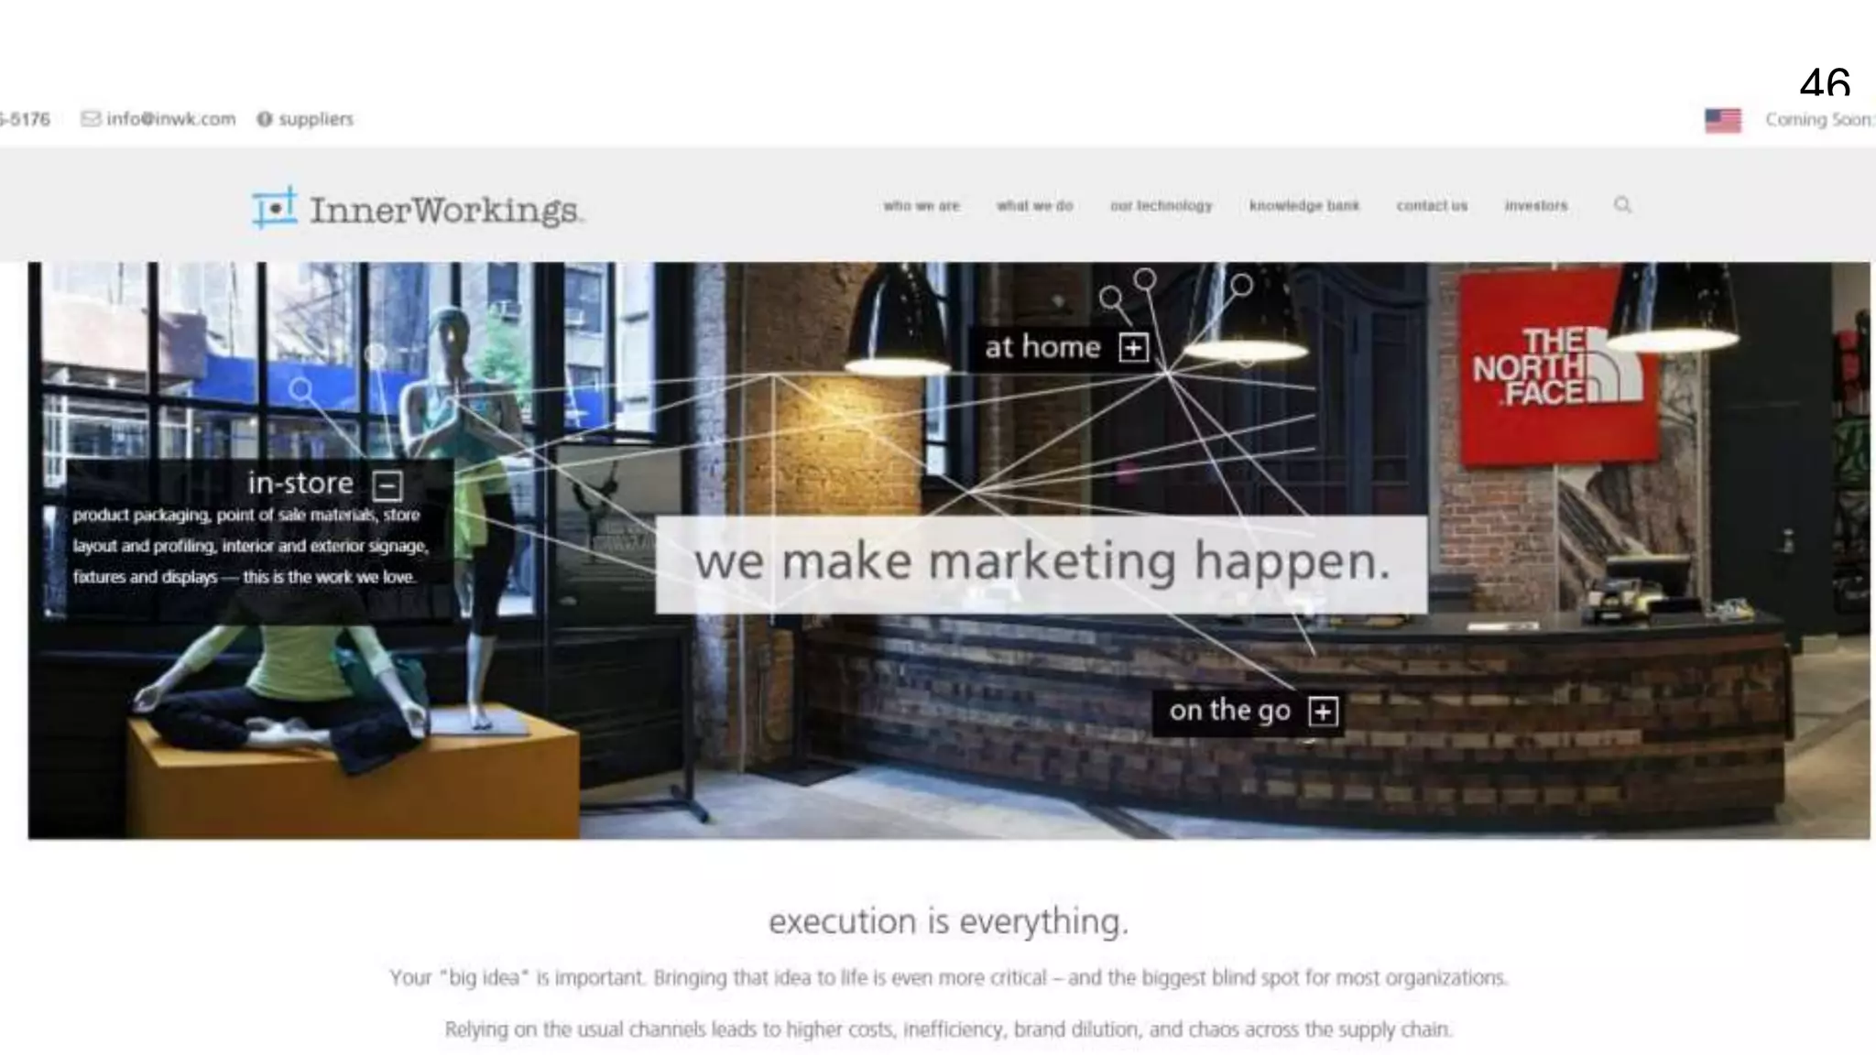Image resolution: width=1876 pixels, height=1055 pixels.
Task: Click the hotspot circle above in-store
Action: (300, 389)
